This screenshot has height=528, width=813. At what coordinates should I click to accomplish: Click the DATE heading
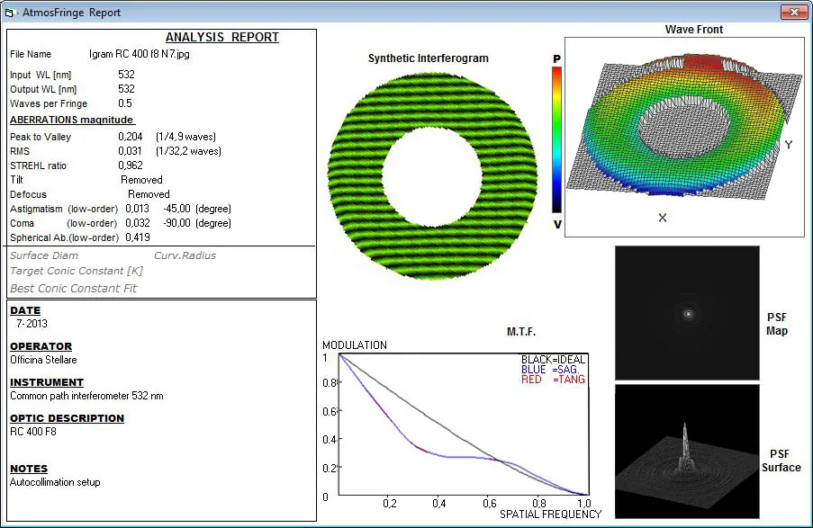(x=25, y=310)
